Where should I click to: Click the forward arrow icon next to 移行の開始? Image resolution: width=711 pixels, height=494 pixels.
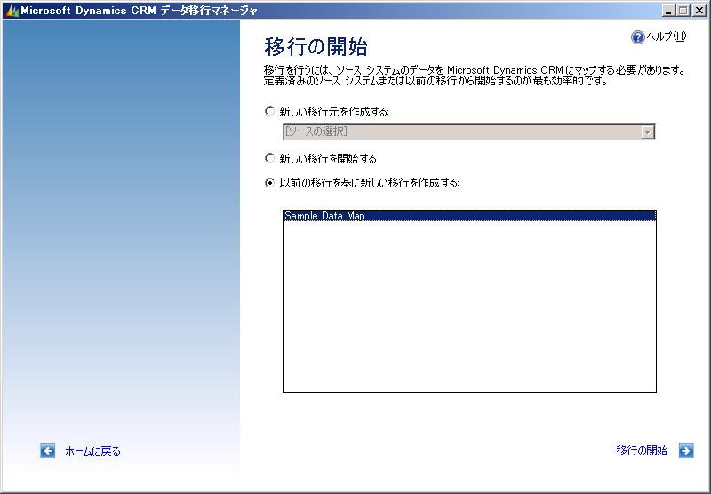686,450
